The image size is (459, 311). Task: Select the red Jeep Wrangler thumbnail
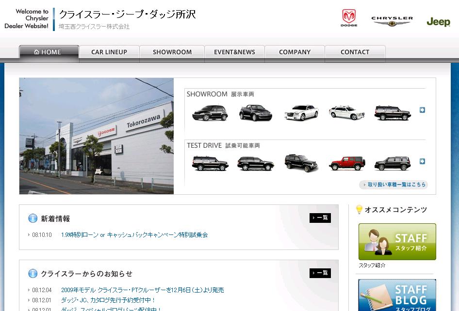tap(346, 163)
